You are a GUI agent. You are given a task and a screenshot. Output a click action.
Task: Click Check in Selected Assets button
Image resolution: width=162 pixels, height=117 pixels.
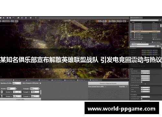coord(108,83)
